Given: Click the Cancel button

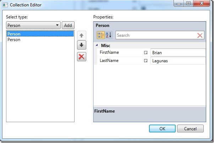Looking at the screenshot, I should 190,128.
